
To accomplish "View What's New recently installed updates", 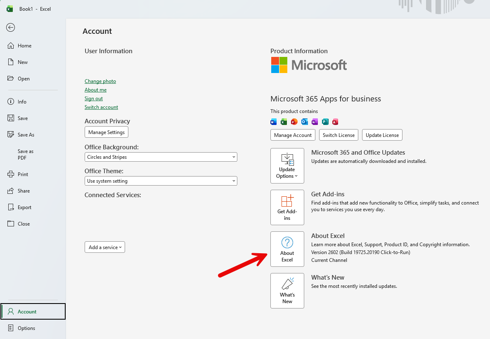I will [287, 291].
